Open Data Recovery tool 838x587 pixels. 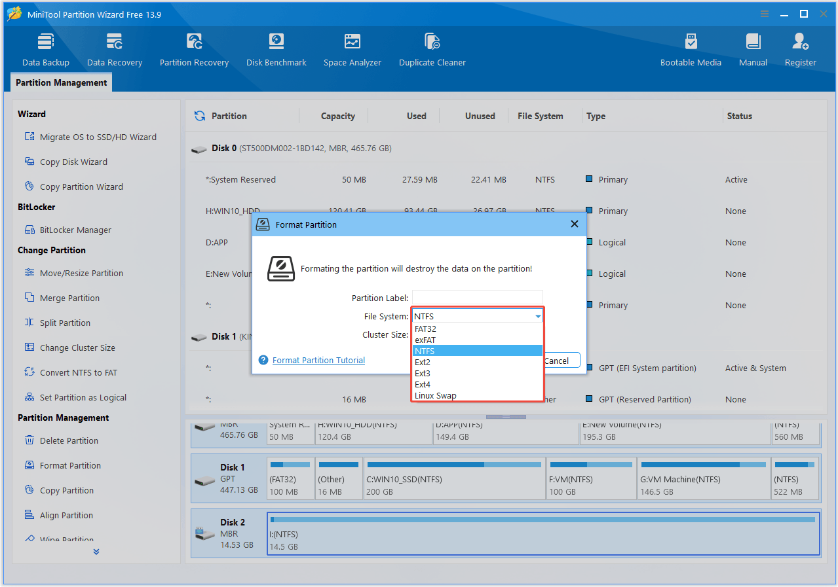coord(115,50)
